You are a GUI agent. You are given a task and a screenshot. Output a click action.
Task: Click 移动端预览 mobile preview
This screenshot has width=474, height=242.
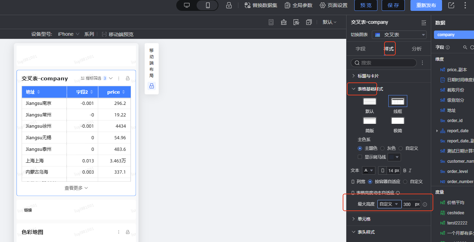pos(118,34)
